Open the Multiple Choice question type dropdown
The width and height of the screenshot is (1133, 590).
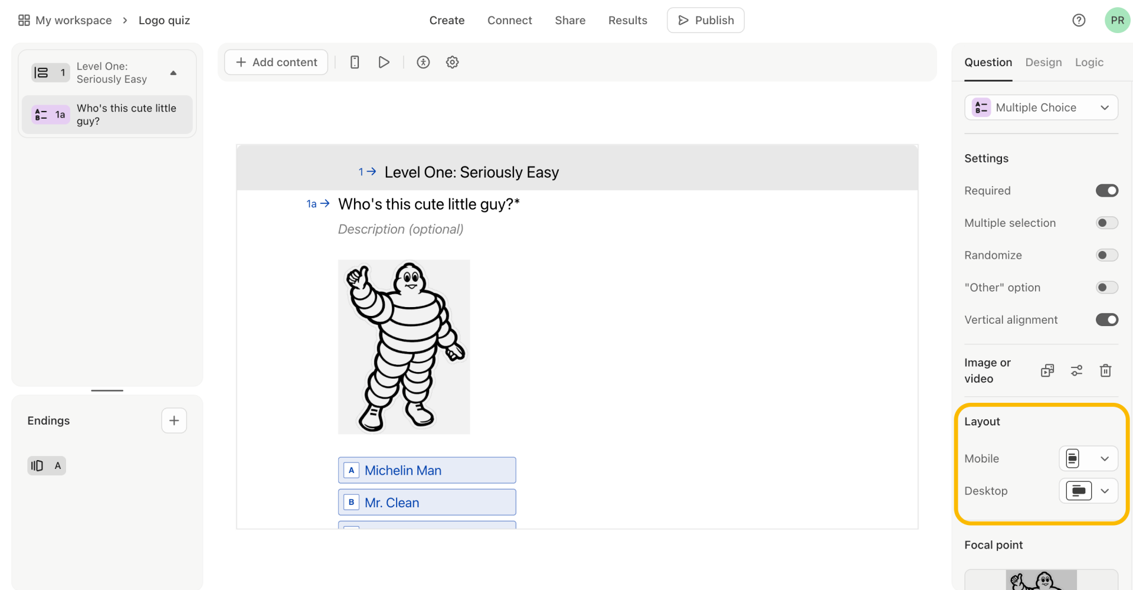coord(1041,107)
